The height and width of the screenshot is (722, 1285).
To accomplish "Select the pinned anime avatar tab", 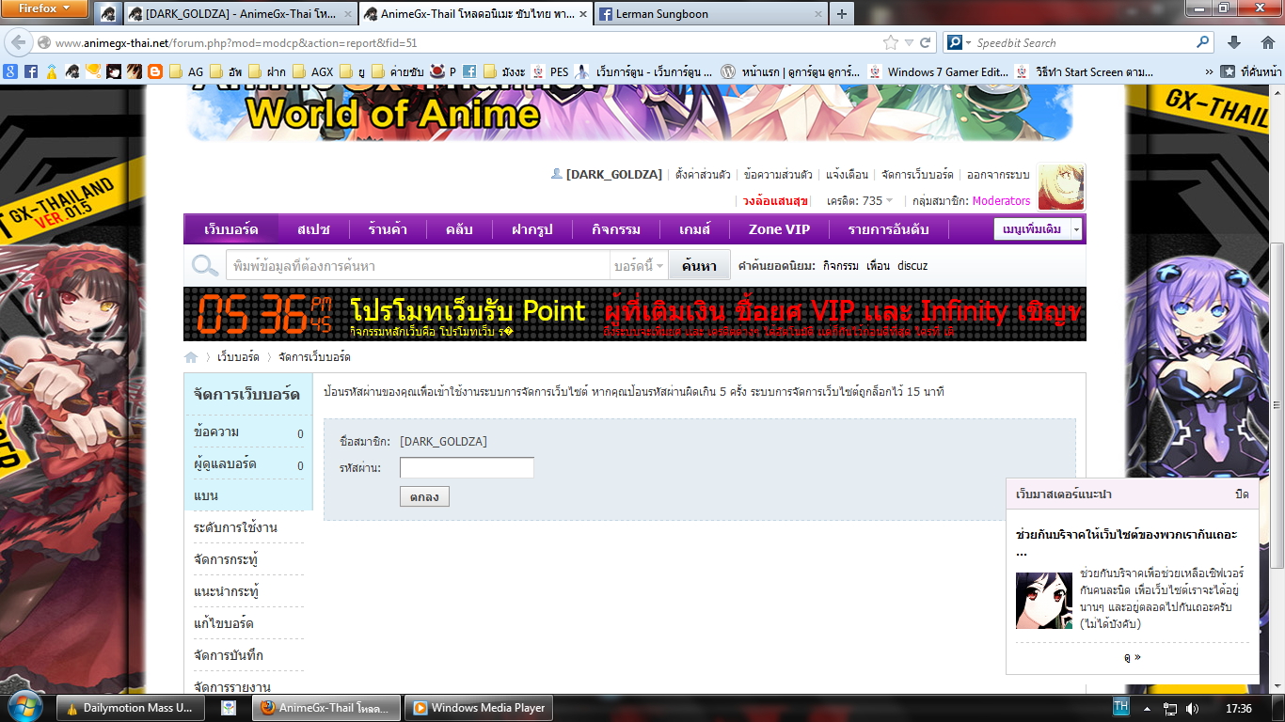I will pos(108,14).
